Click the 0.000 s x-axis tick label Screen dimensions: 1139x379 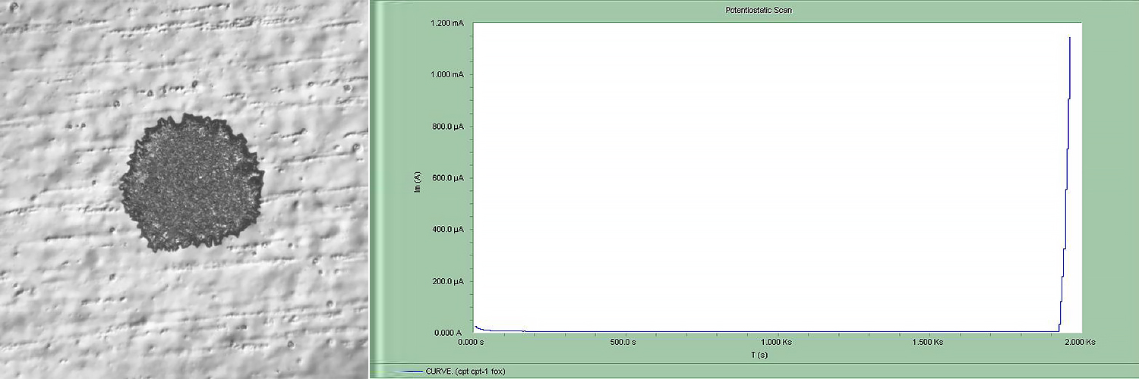coord(472,343)
